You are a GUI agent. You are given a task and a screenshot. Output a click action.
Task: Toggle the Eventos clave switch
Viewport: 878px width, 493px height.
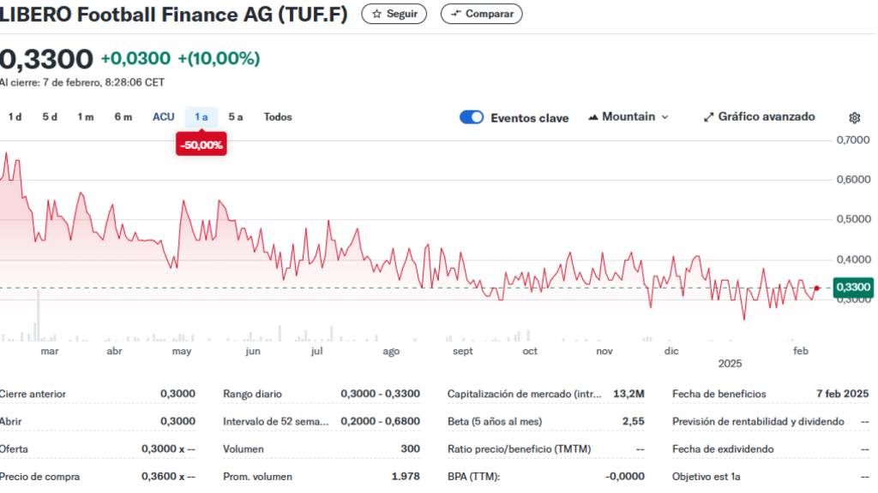coord(472,117)
